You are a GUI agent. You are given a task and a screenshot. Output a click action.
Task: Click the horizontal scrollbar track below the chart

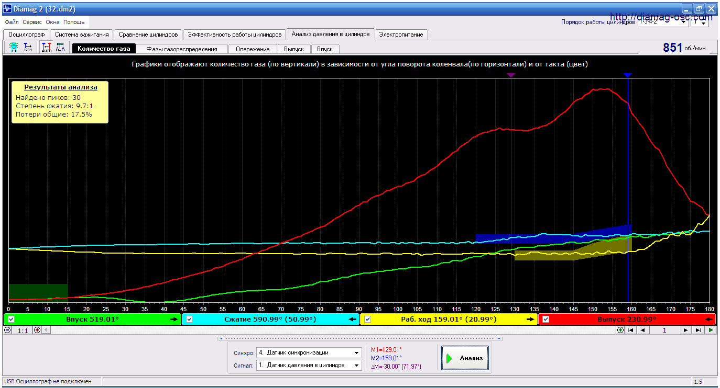click(x=333, y=330)
